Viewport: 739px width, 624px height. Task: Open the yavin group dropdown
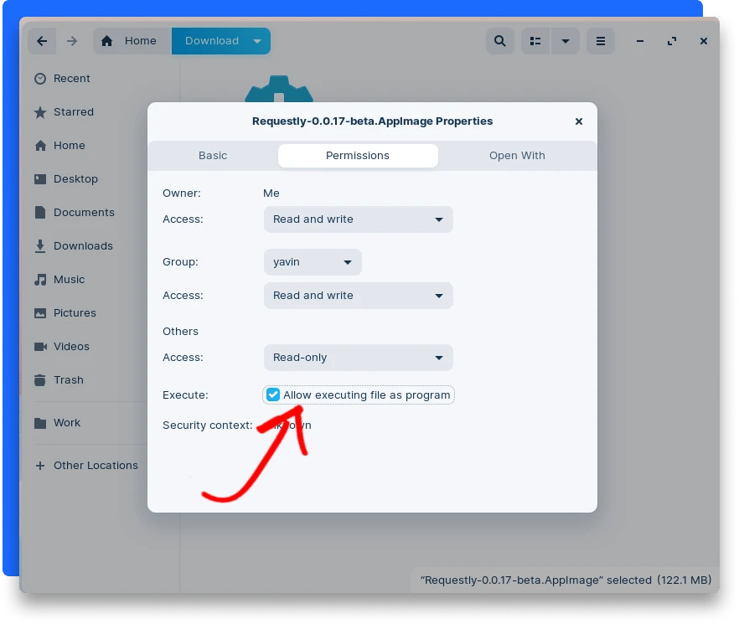[313, 262]
